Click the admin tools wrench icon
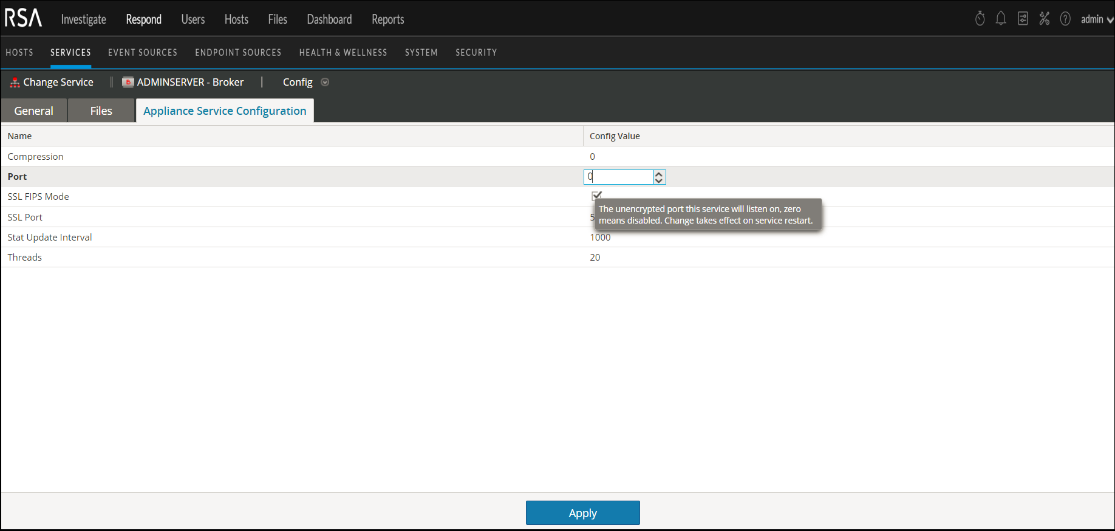The image size is (1115, 531). click(x=1044, y=19)
